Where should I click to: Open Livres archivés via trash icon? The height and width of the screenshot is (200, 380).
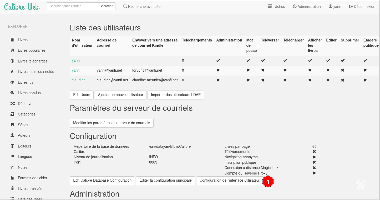pyautogui.click(x=12, y=189)
